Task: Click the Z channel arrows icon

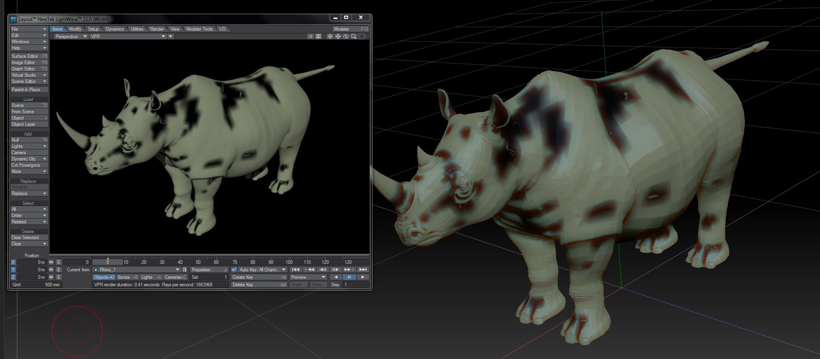Action: [51, 277]
